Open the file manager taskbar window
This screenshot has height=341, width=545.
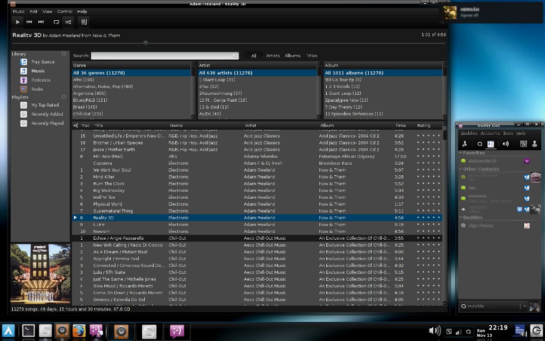pyautogui.click(x=150, y=331)
